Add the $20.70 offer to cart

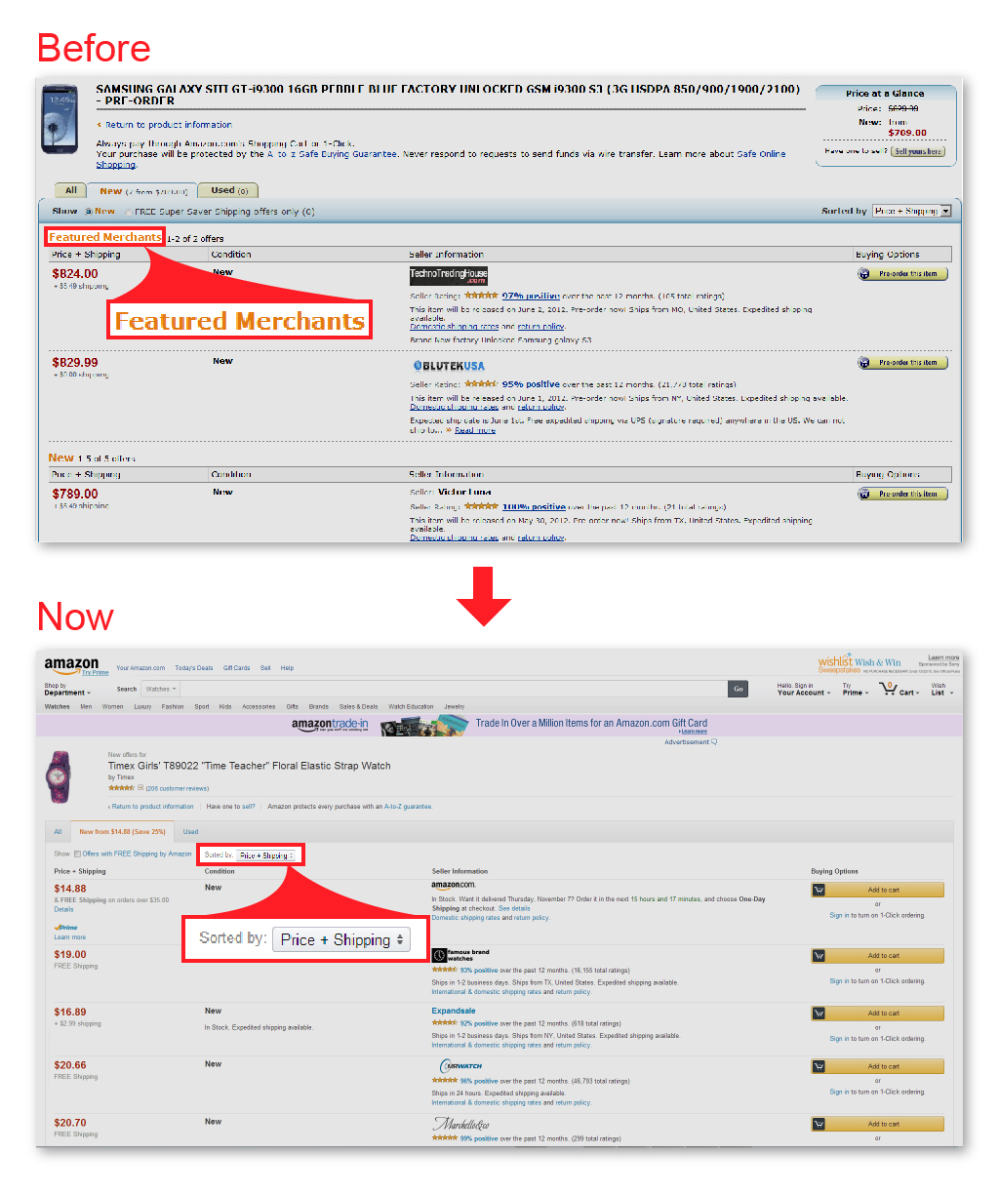[877, 1125]
